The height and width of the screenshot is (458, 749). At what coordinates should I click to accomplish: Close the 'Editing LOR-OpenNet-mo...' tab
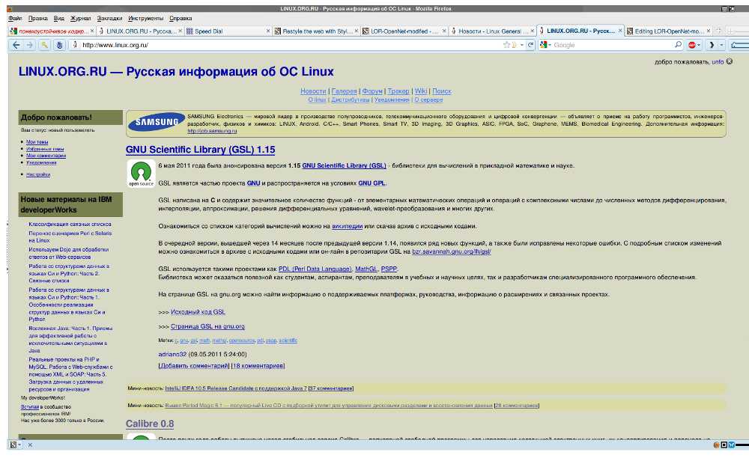click(709, 31)
